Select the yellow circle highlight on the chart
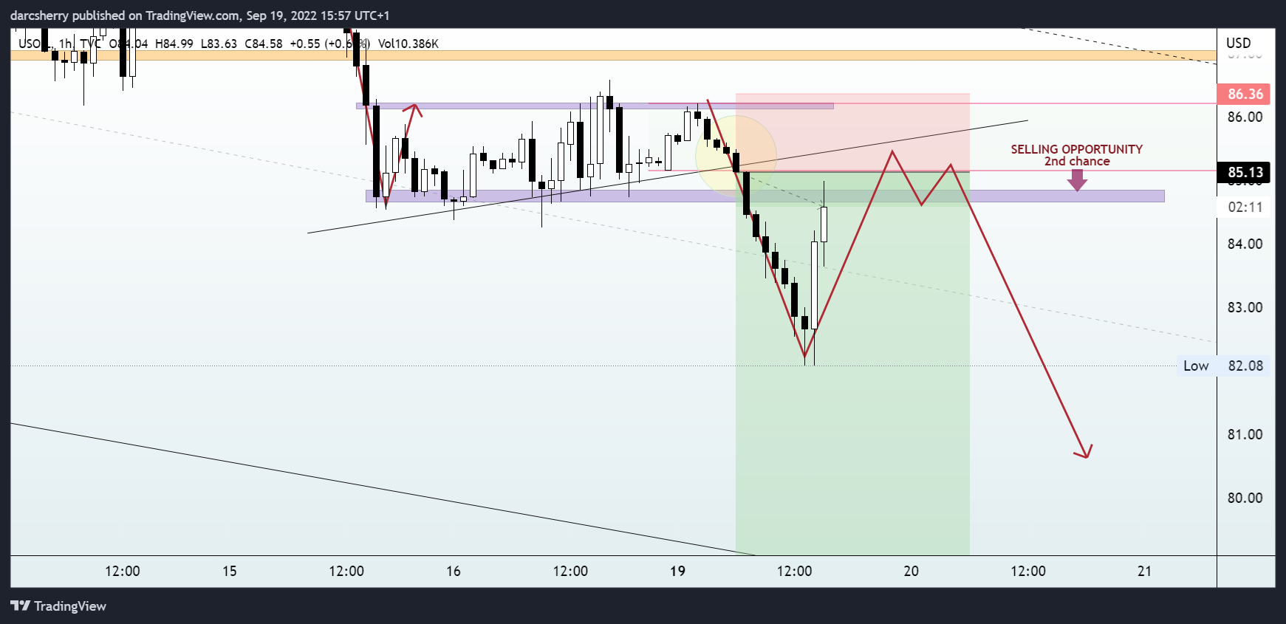The width and height of the screenshot is (1286, 624). 736,156
